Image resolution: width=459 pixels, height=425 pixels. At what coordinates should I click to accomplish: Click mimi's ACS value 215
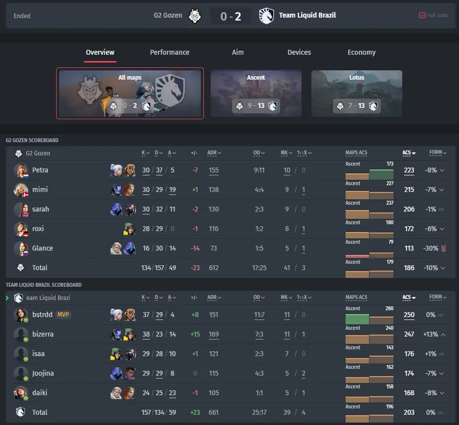coord(409,190)
